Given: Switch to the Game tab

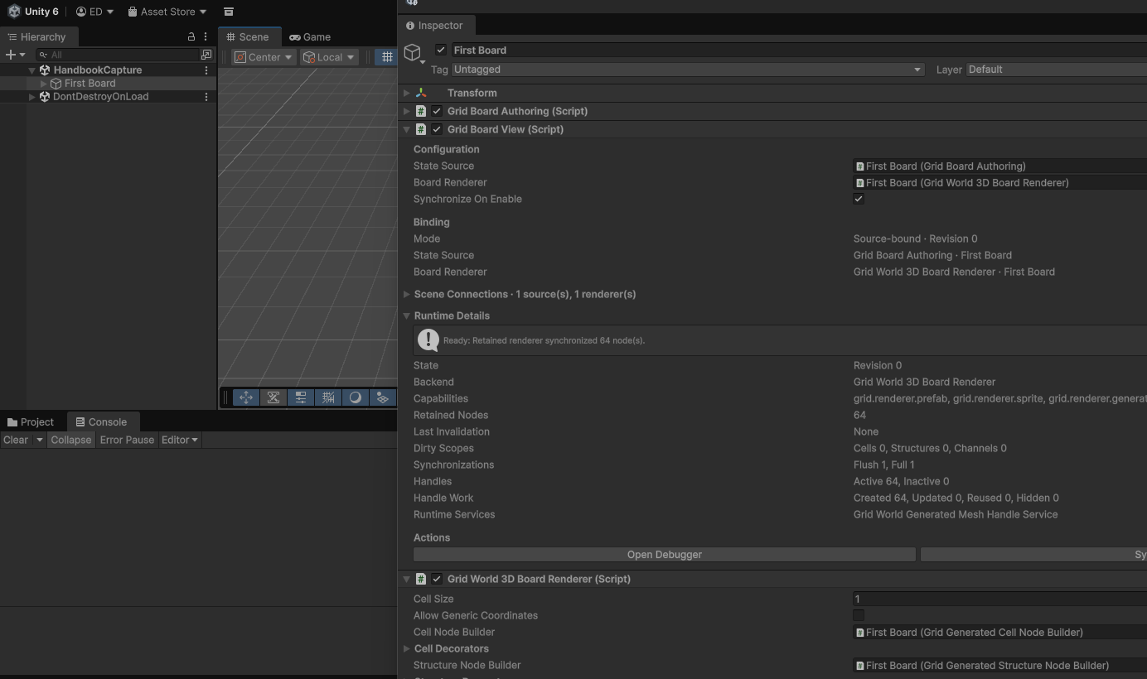Looking at the screenshot, I should [x=310, y=37].
